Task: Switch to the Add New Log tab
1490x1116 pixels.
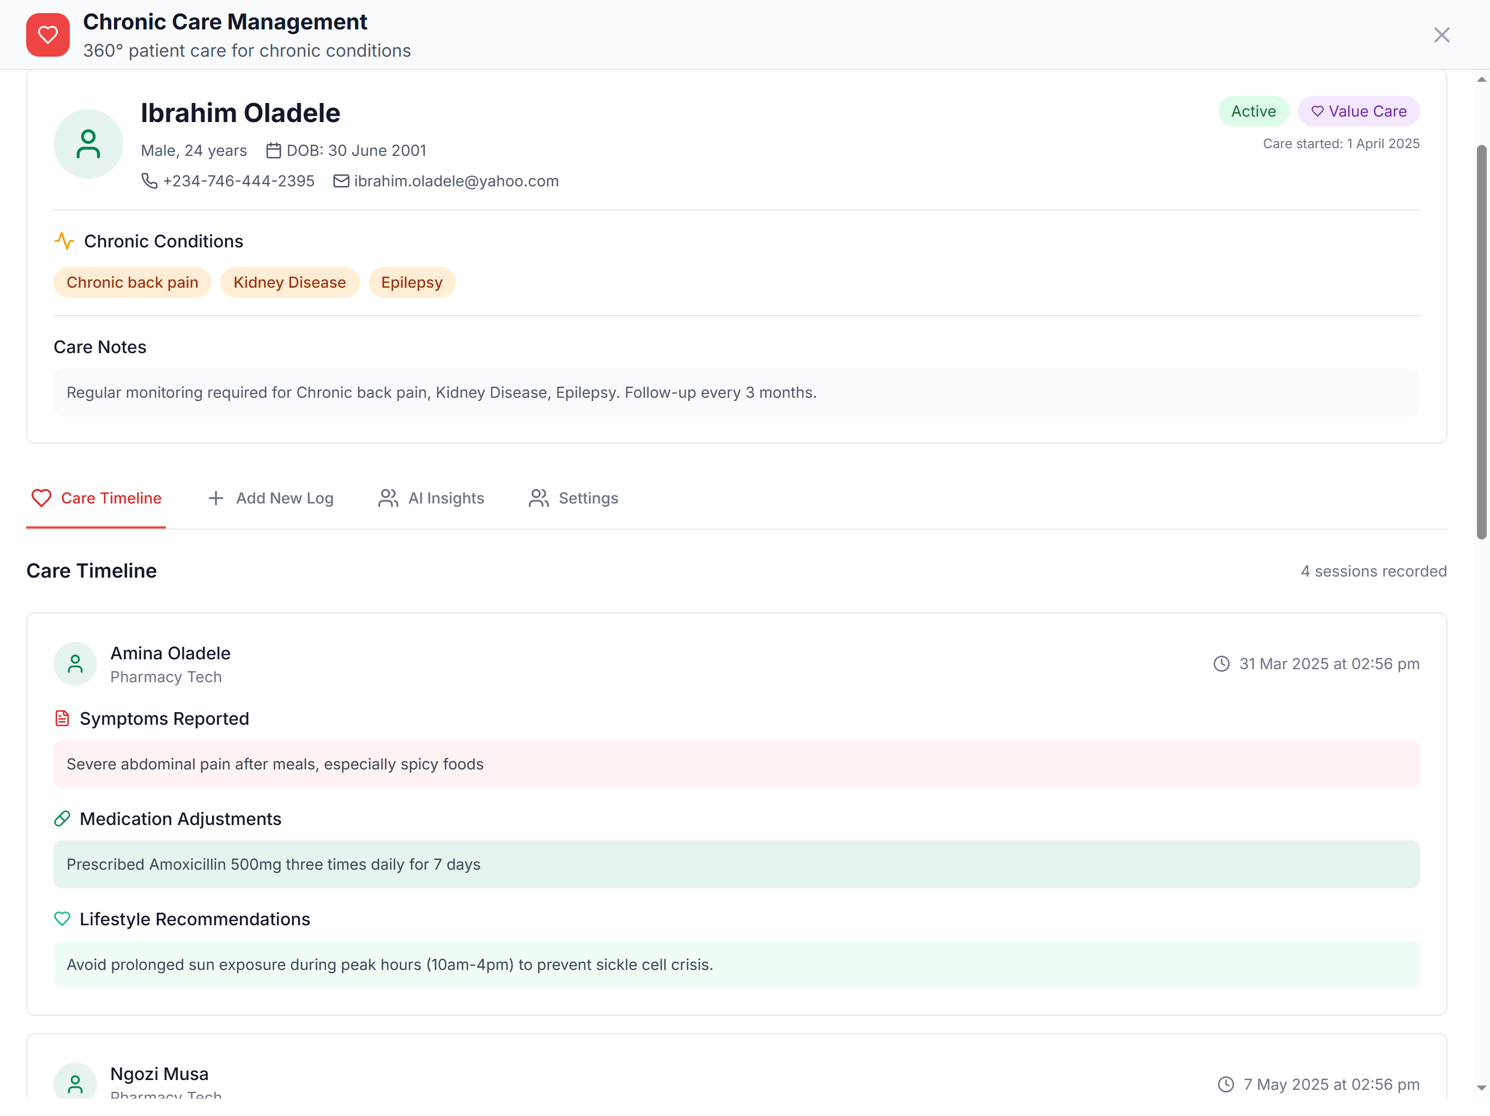Action: (x=271, y=499)
